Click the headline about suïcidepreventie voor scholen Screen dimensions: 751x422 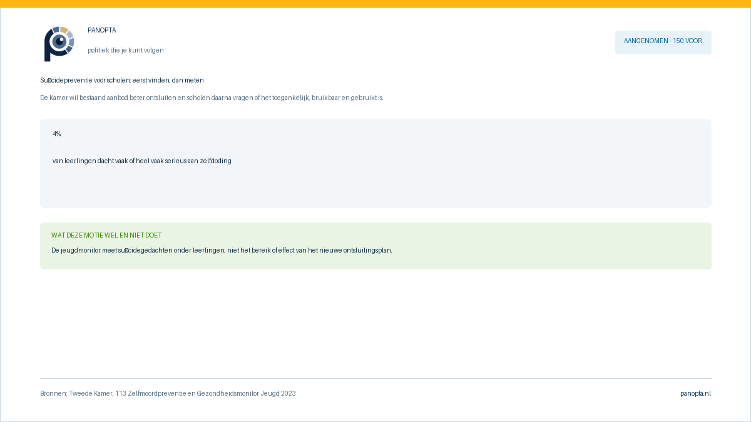122,80
